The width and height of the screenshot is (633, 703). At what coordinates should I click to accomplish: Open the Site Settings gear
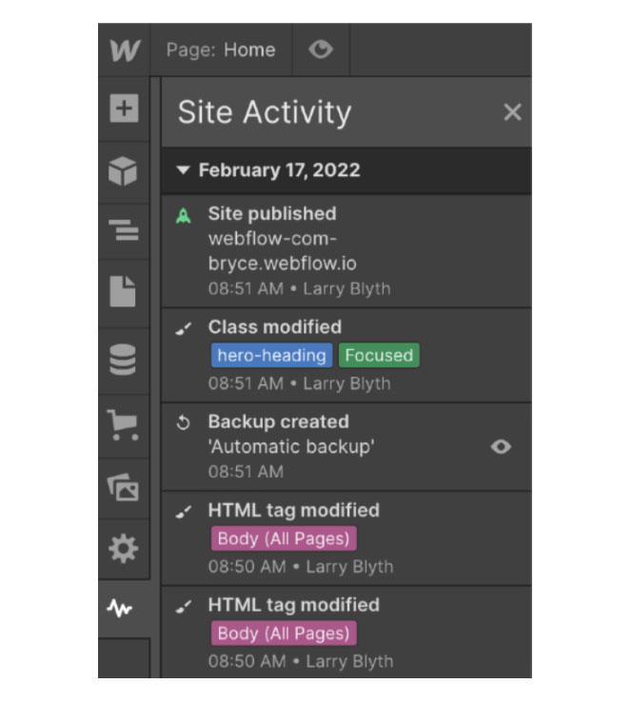click(x=124, y=548)
